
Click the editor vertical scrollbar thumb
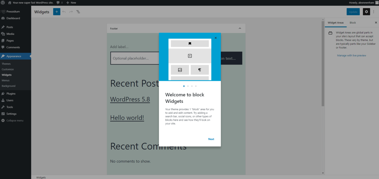(x=323, y=64)
